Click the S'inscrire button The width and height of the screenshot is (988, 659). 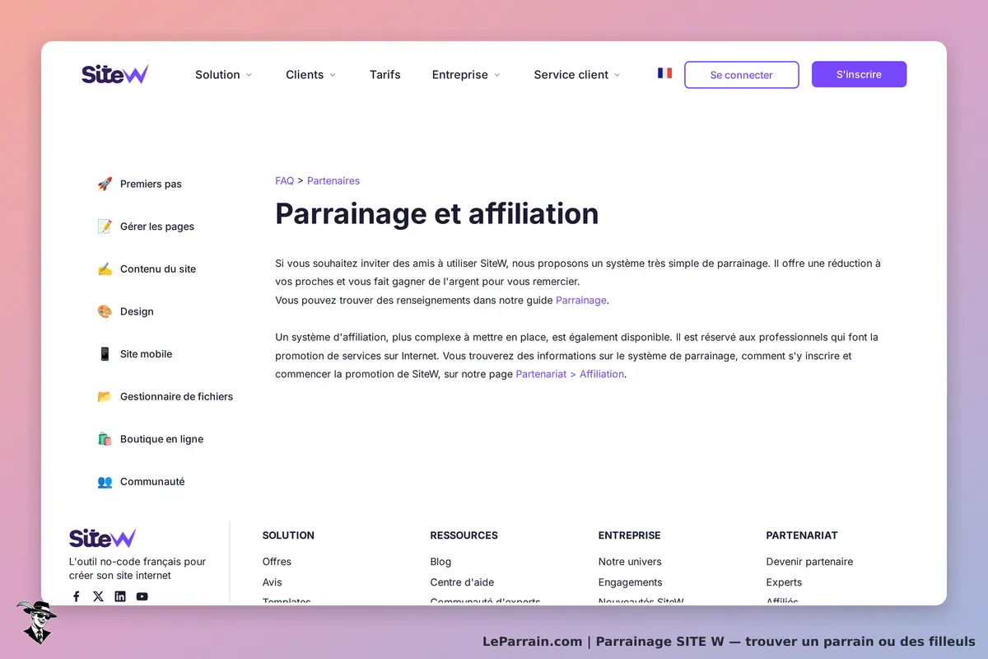point(859,74)
